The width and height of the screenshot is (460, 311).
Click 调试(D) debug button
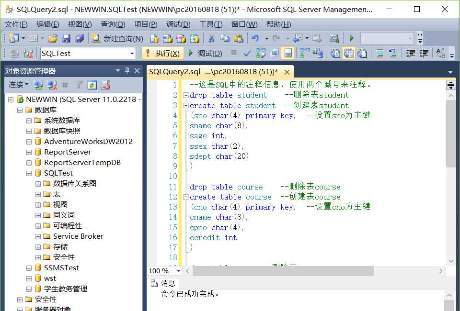(206, 53)
